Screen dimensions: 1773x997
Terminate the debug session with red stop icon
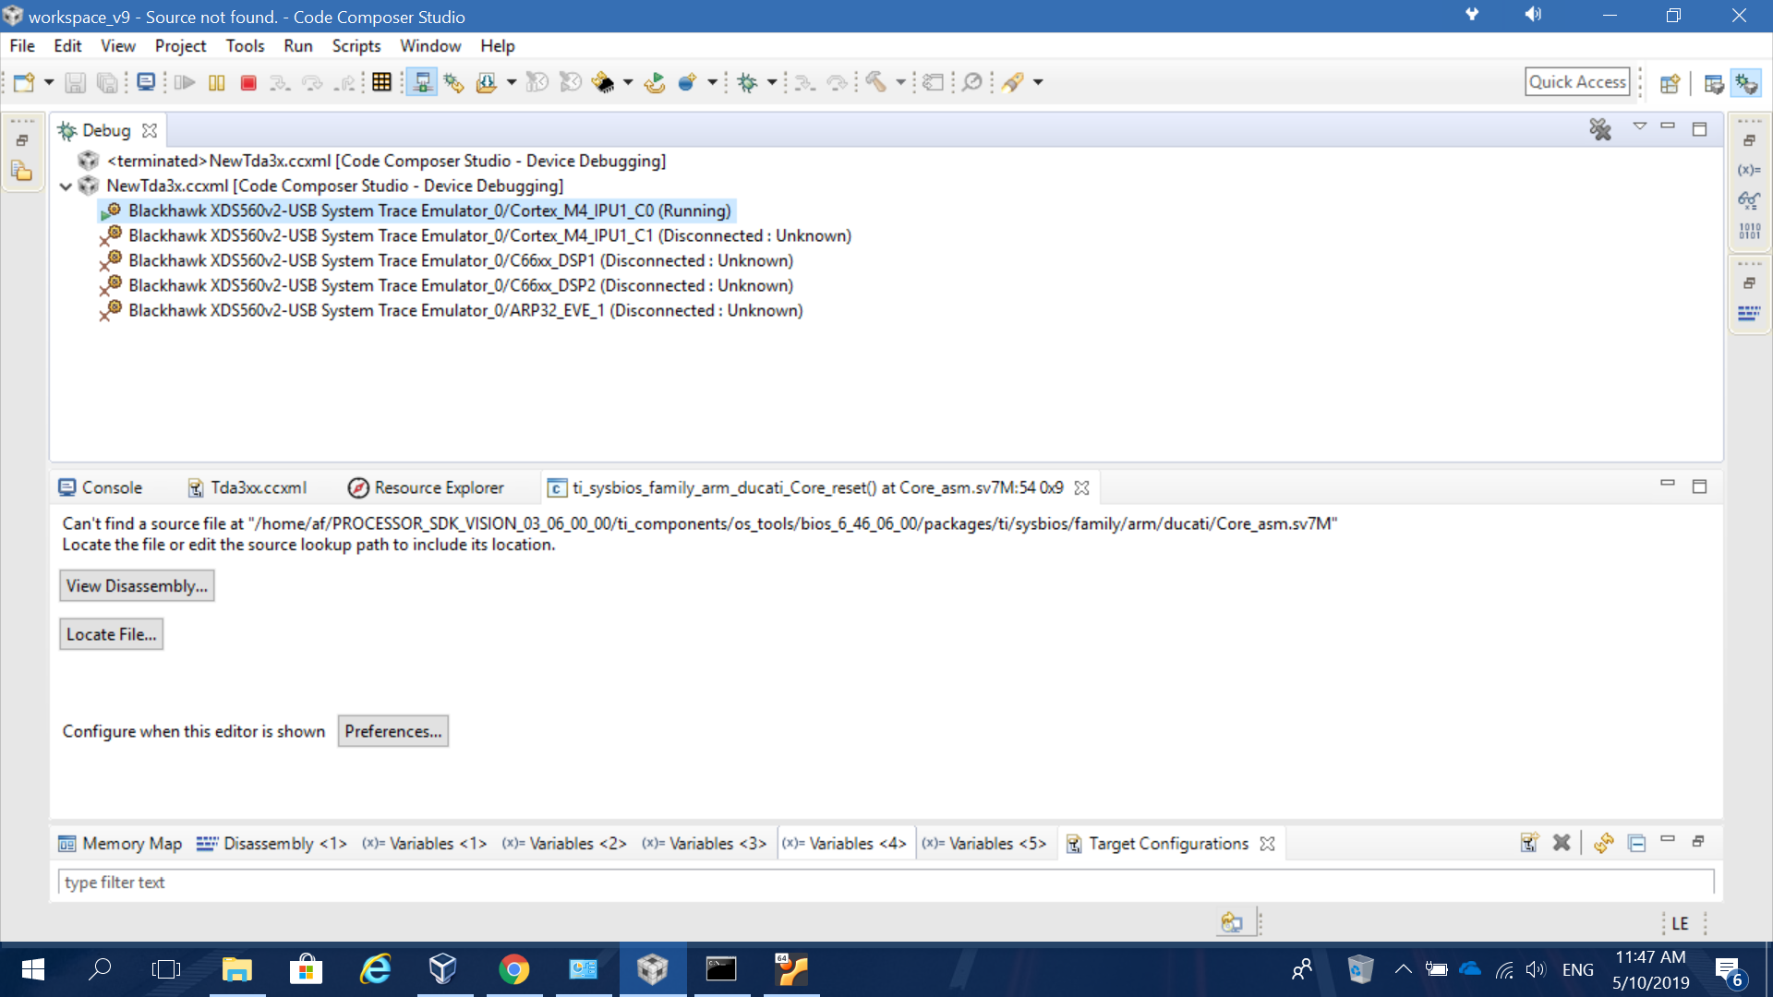(248, 82)
